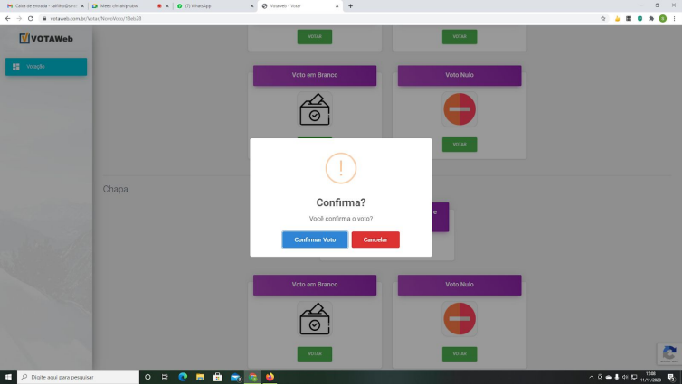Go back to the previous page
This screenshot has height=385, width=683.
coord(8,18)
